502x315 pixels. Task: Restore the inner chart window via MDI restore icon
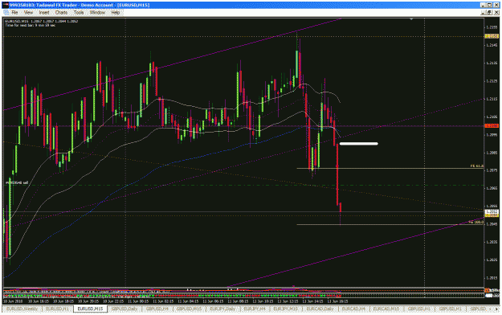pyautogui.click(x=490, y=13)
